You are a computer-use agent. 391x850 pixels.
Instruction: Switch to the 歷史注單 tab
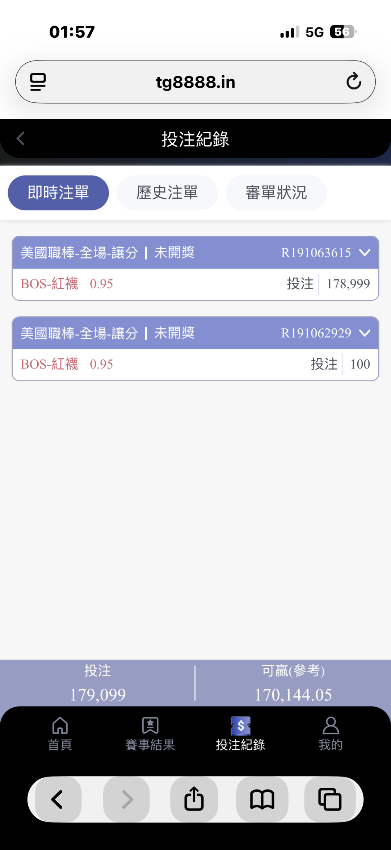167,193
